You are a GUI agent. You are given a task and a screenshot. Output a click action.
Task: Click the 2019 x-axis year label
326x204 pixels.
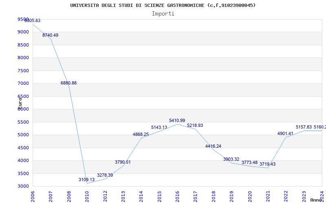point(231,197)
